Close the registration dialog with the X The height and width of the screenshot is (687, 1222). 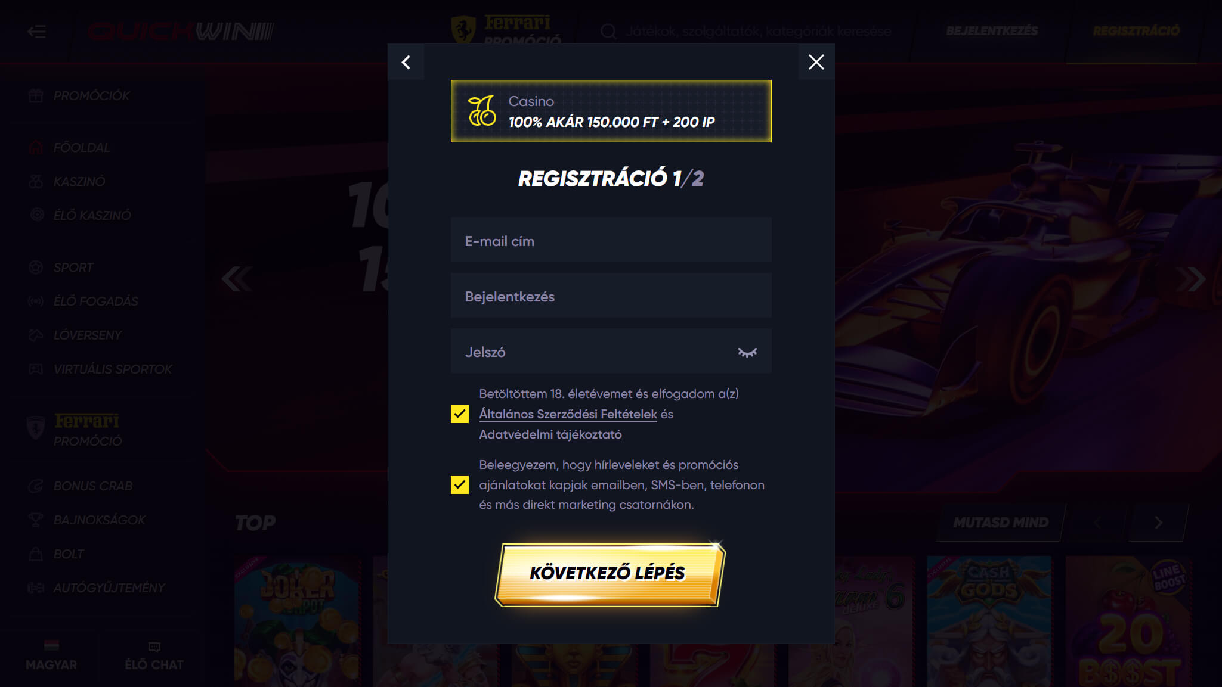pyautogui.click(x=816, y=62)
